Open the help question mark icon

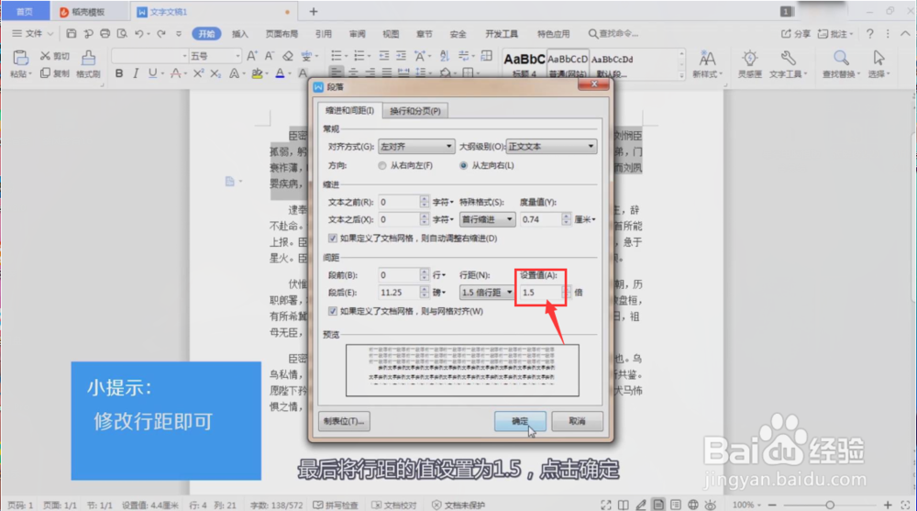click(x=869, y=33)
